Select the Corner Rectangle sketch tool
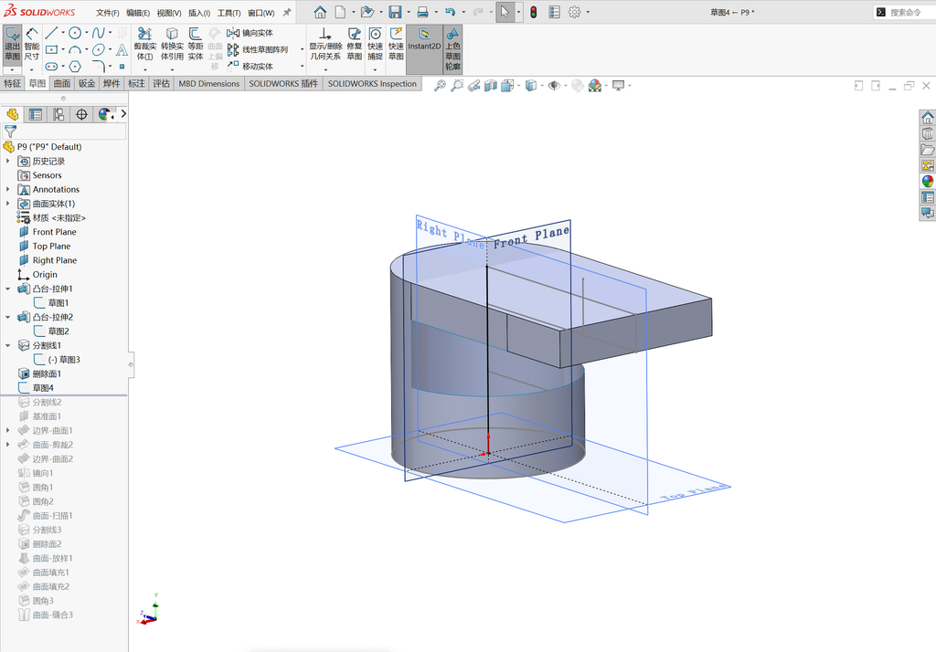This screenshot has width=936, height=652. click(51, 49)
